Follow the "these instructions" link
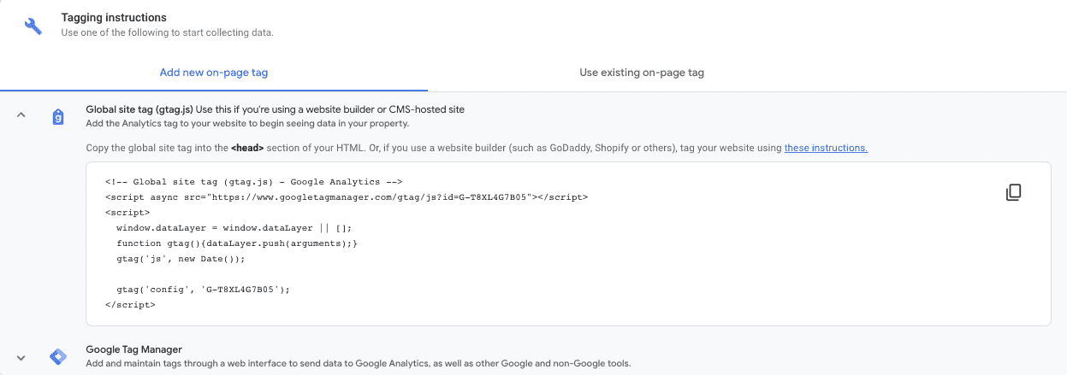This screenshot has width=1067, height=375. tap(826, 148)
